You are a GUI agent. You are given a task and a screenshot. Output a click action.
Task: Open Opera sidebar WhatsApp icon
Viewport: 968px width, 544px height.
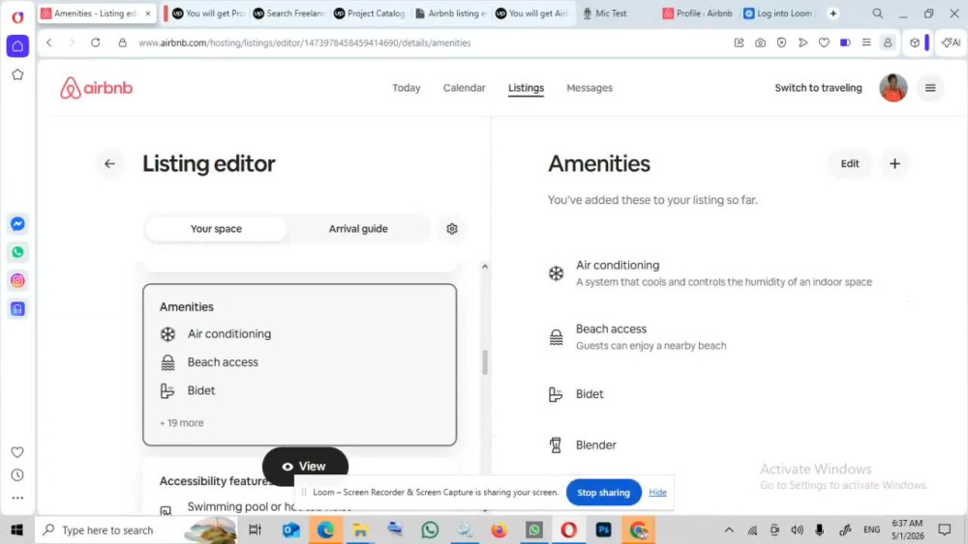pyautogui.click(x=17, y=252)
